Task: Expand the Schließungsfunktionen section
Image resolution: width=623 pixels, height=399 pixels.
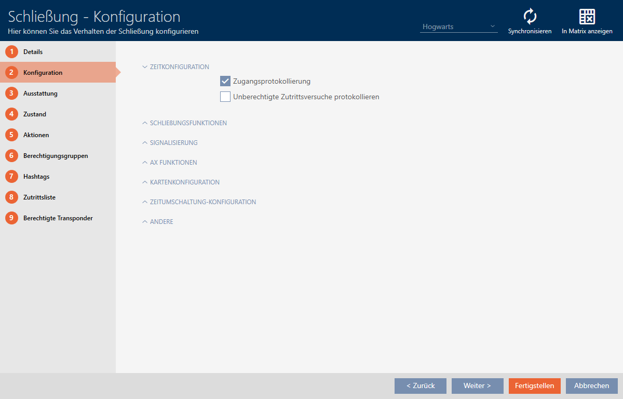Action: (184, 123)
